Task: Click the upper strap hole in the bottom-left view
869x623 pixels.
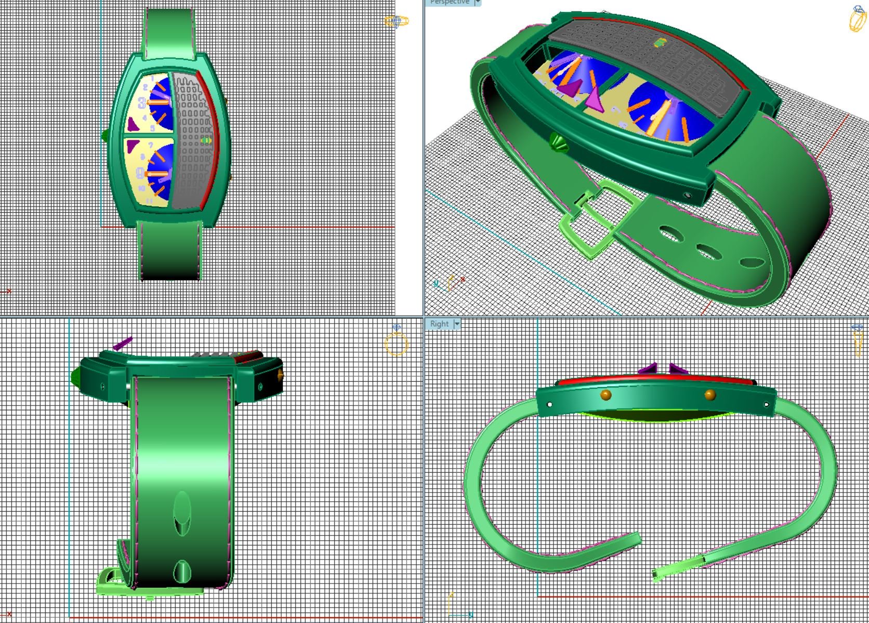Action: [x=181, y=512]
